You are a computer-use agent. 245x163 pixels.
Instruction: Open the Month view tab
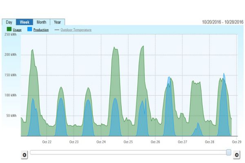tap(41, 22)
